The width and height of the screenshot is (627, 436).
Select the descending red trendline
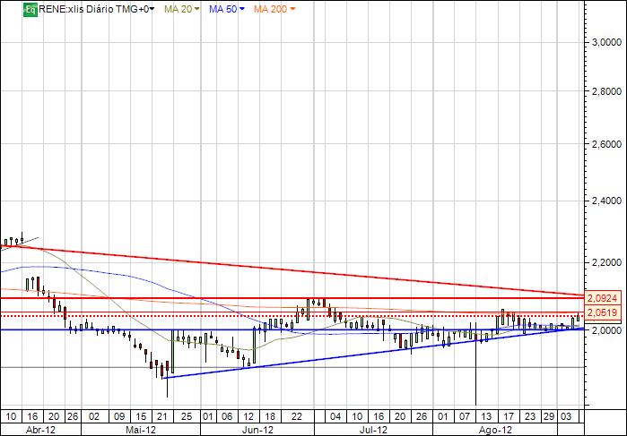[x=292, y=270]
